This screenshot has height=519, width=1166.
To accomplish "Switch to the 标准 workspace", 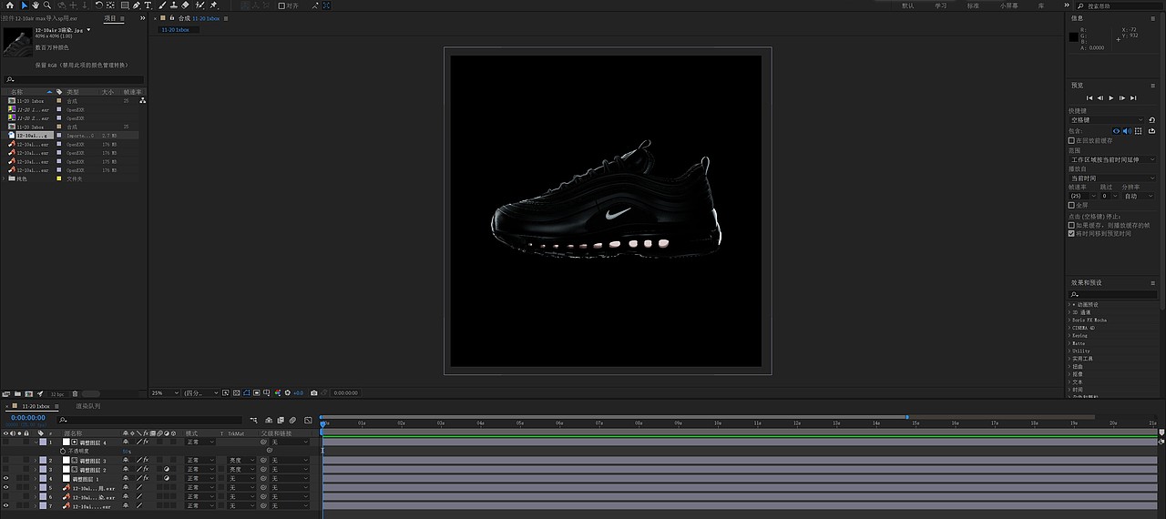I will pos(974,5).
